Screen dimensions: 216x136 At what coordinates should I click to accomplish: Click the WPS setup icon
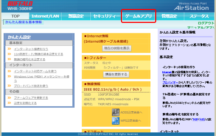pyautogui.click(x=116, y=121)
